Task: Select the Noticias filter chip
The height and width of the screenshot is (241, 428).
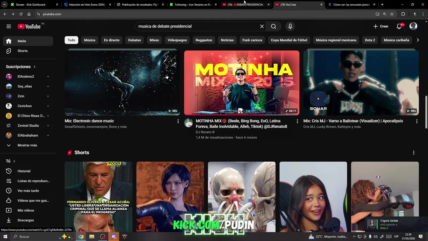Action: click(x=227, y=40)
